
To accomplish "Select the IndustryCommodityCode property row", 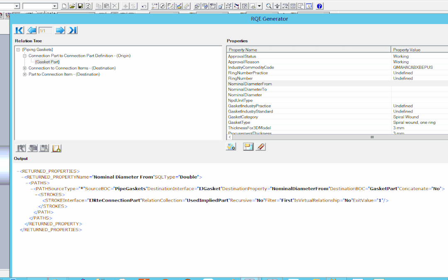I will pyautogui.click(x=337, y=68).
